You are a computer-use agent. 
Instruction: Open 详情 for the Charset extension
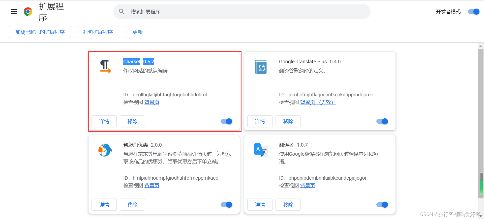pos(104,121)
